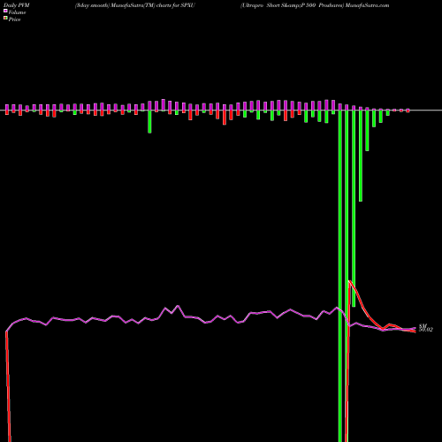Click the purple Volume legend swatch

click(5, 11)
